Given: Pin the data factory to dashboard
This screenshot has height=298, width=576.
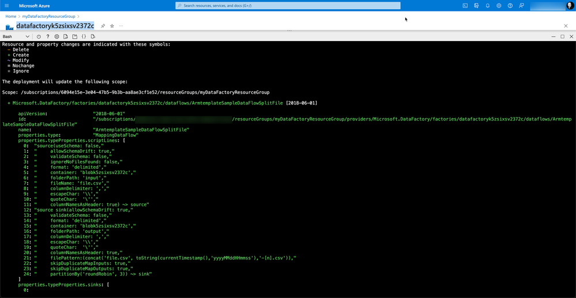Looking at the screenshot, I should [103, 26].
